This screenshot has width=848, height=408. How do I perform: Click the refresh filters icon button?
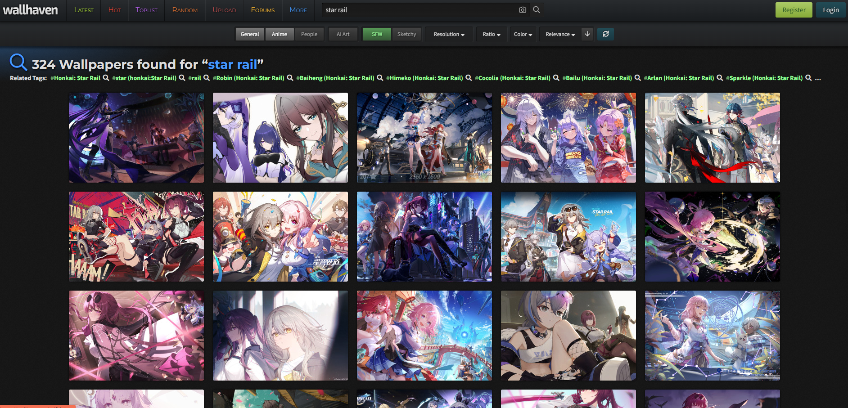point(605,34)
